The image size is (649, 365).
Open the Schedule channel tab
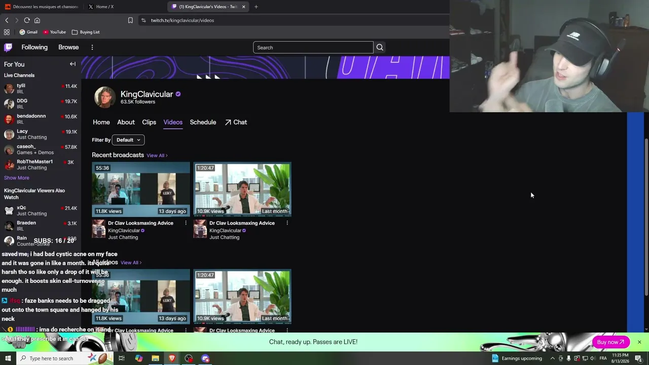(x=203, y=122)
